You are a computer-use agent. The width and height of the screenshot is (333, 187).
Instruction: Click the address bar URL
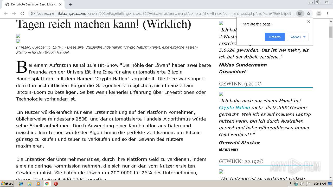coord(176,14)
